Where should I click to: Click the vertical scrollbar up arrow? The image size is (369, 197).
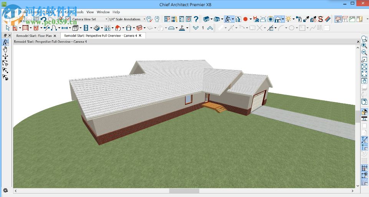coord(358,48)
